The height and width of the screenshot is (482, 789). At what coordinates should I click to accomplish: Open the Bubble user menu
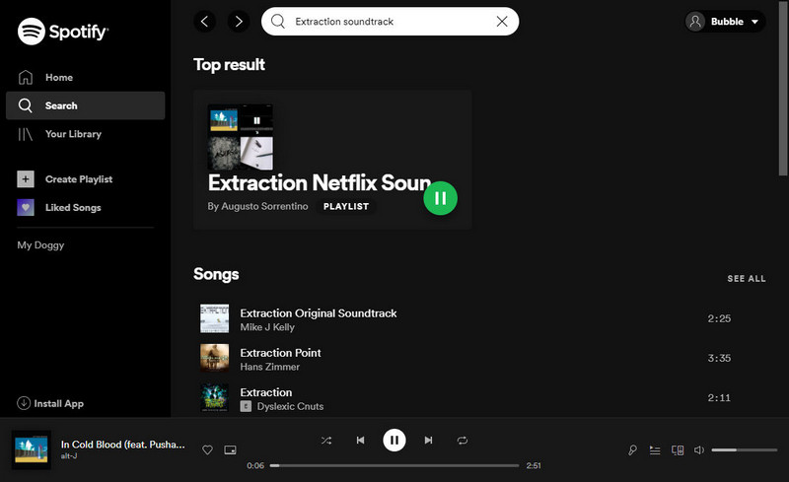coord(725,22)
